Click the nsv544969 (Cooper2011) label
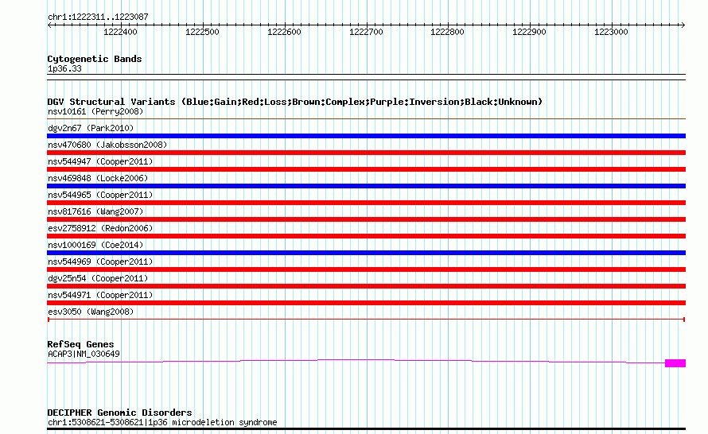The image size is (708, 434). [x=100, y=262]
